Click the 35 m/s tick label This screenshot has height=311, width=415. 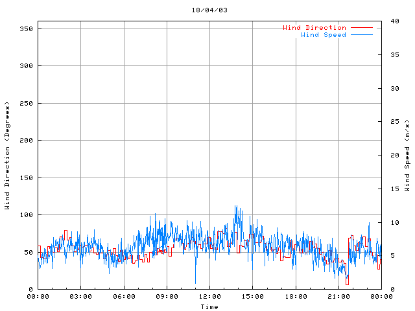tap(395, 54)
